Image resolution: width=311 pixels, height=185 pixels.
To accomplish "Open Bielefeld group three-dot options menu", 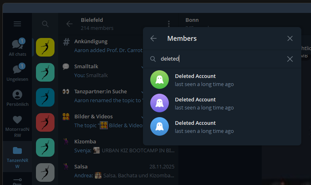I will coord(169,24).
